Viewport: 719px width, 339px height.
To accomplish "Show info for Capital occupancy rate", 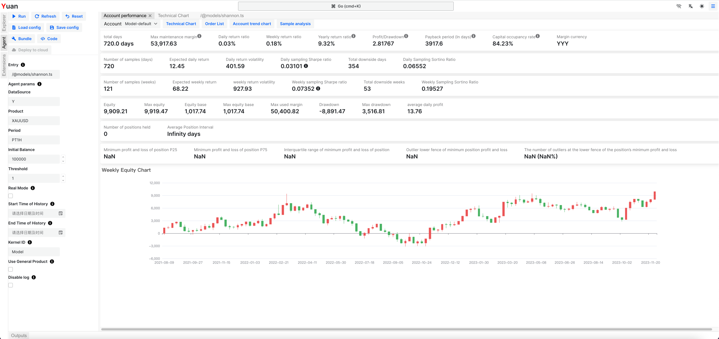I will (x=538, y=36).
